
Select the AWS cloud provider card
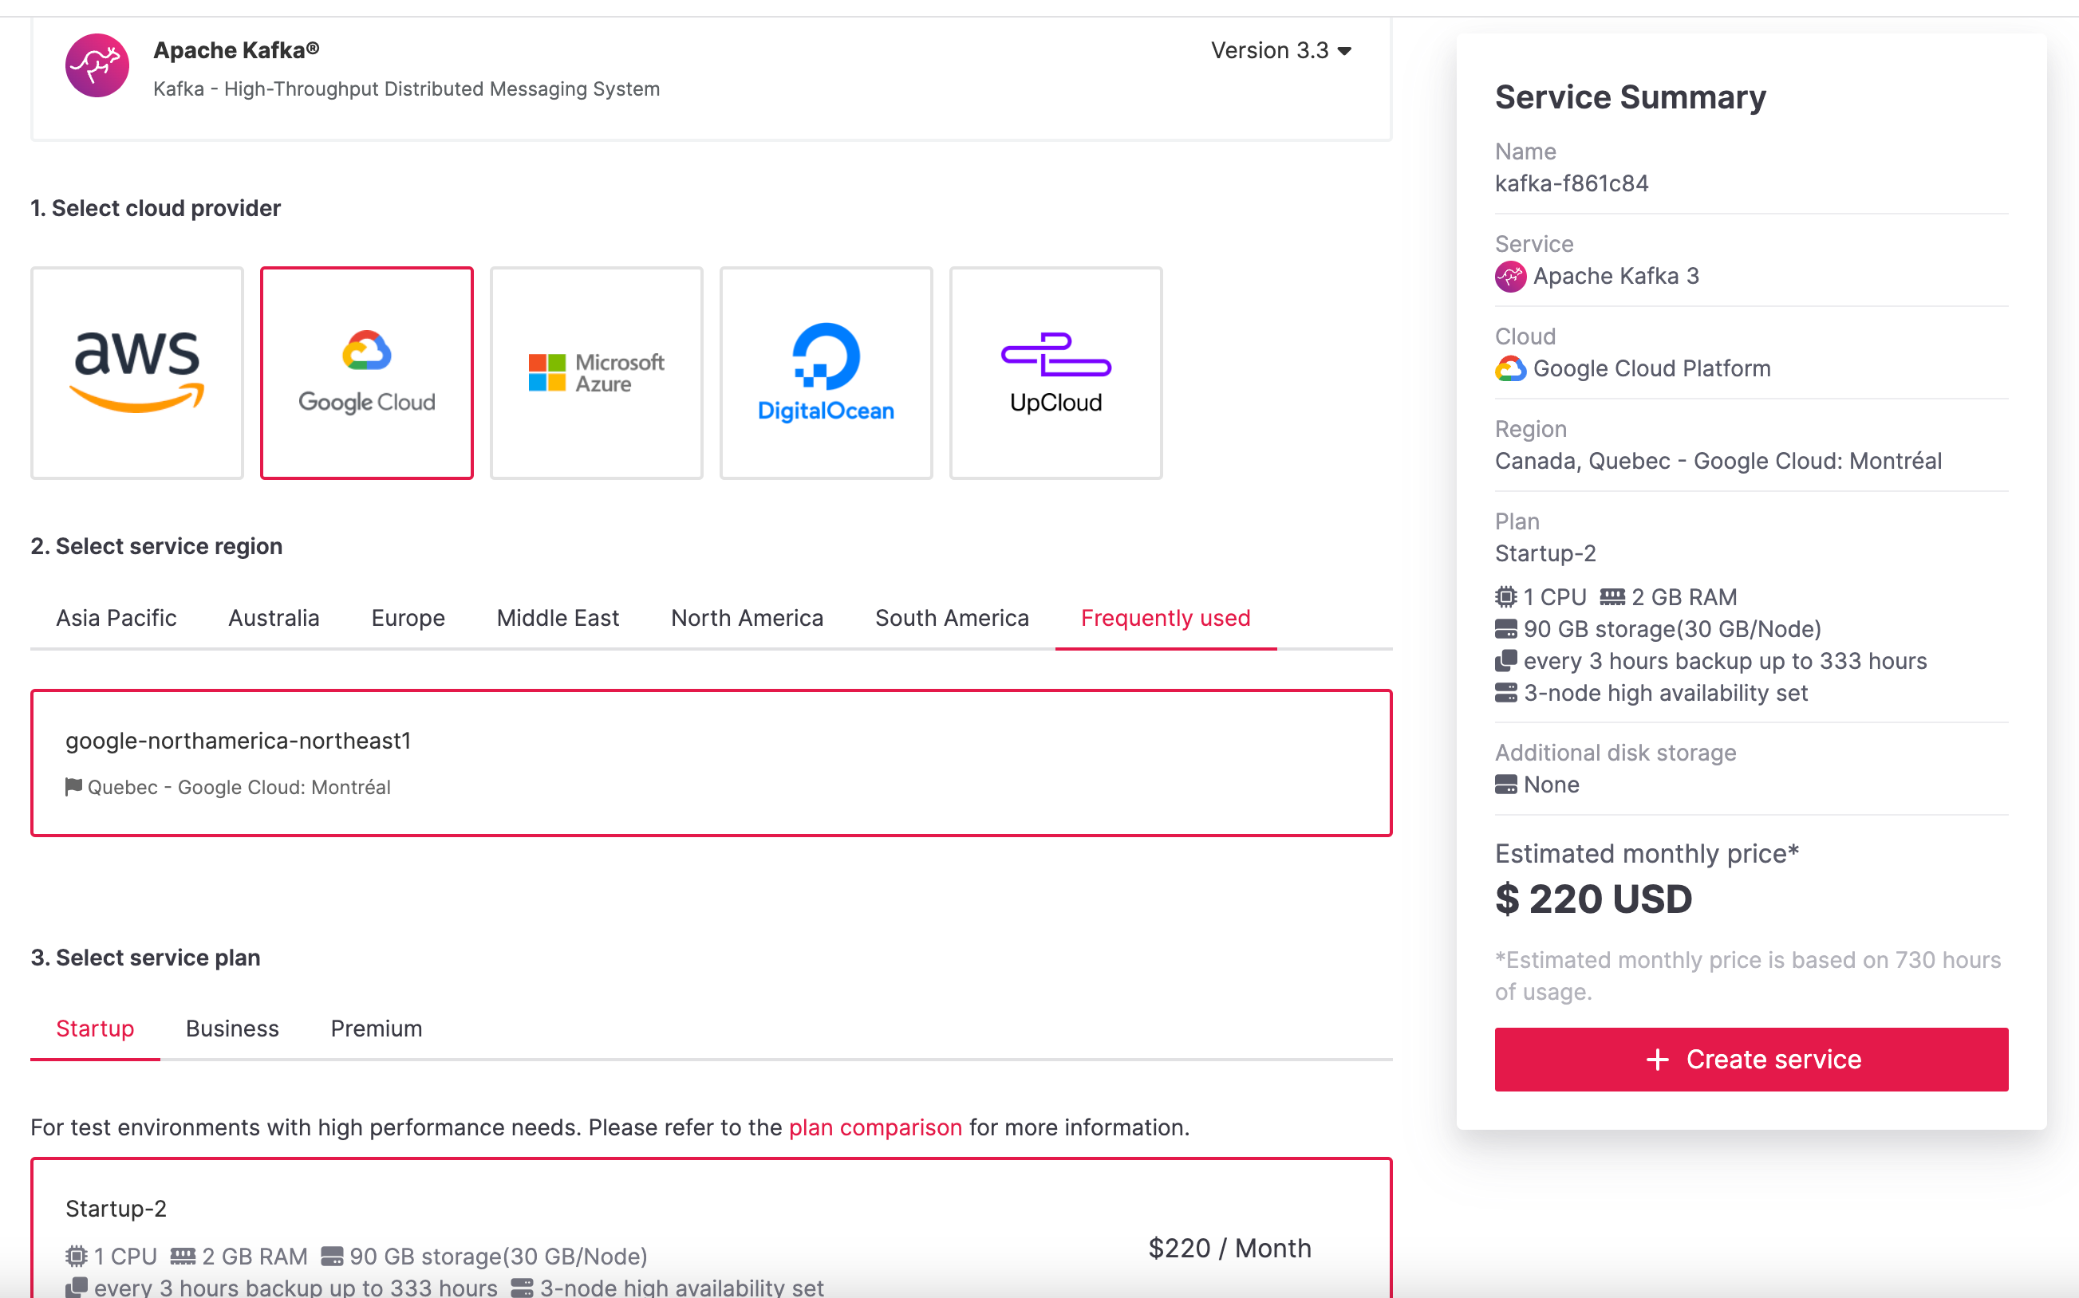[136, 372]
